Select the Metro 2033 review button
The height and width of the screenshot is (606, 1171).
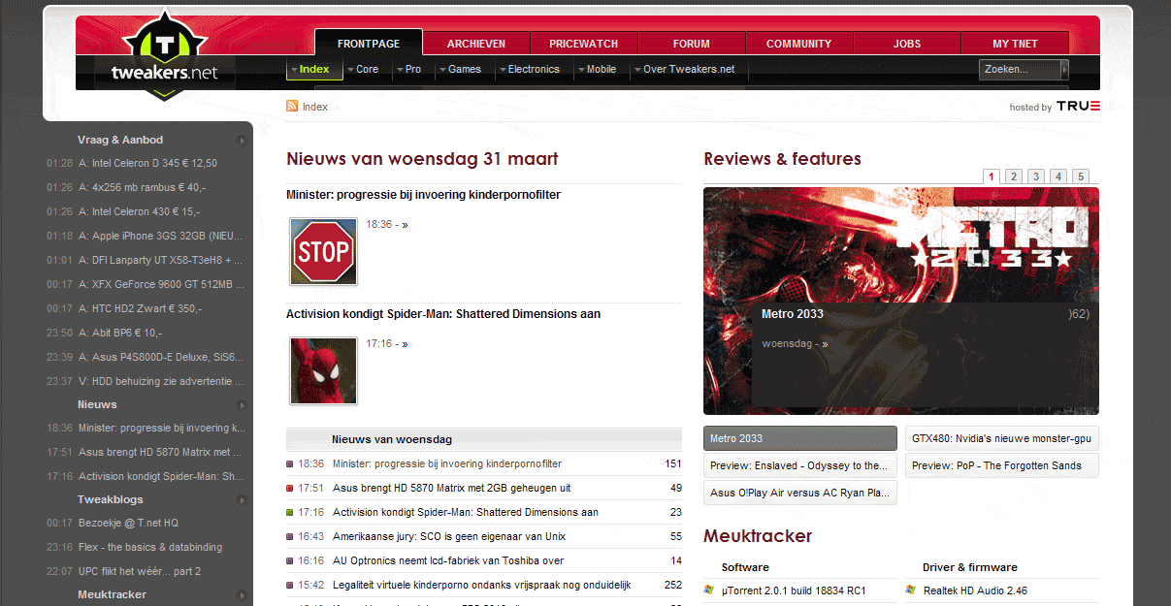(x=800, y=438)
